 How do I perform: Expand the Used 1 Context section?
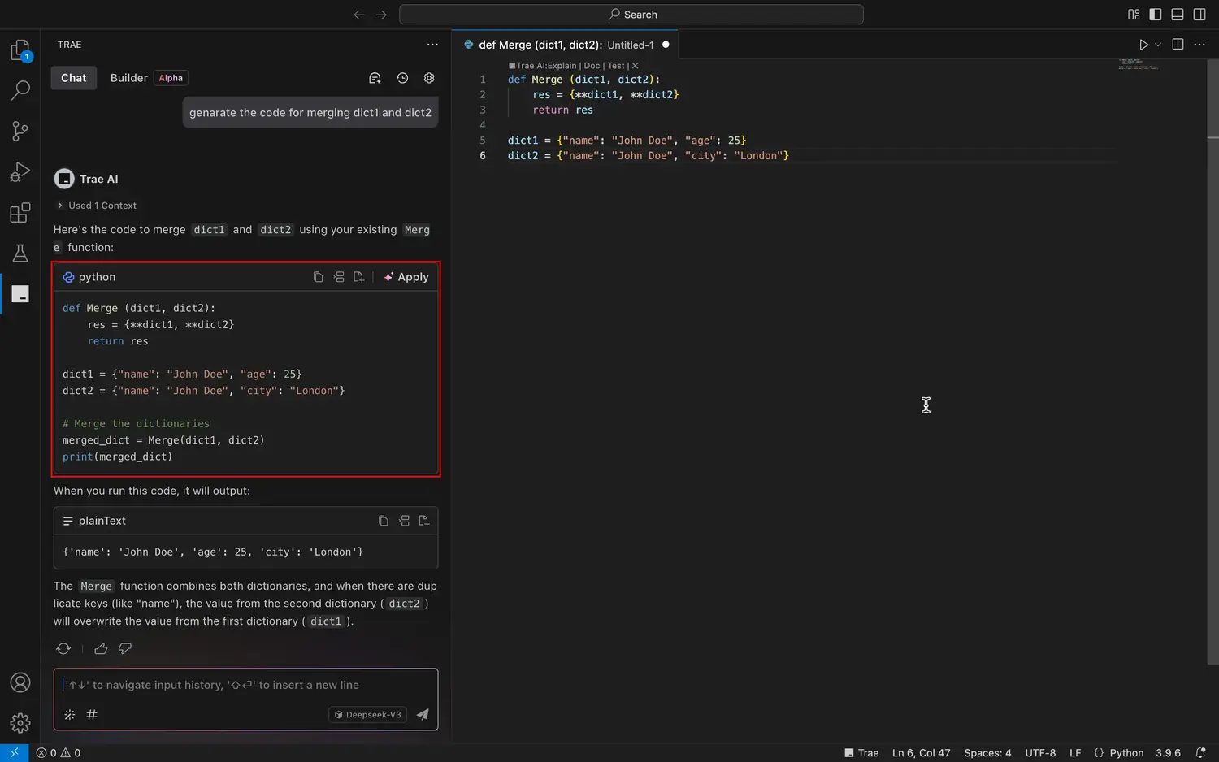click(x=97, y=206)
